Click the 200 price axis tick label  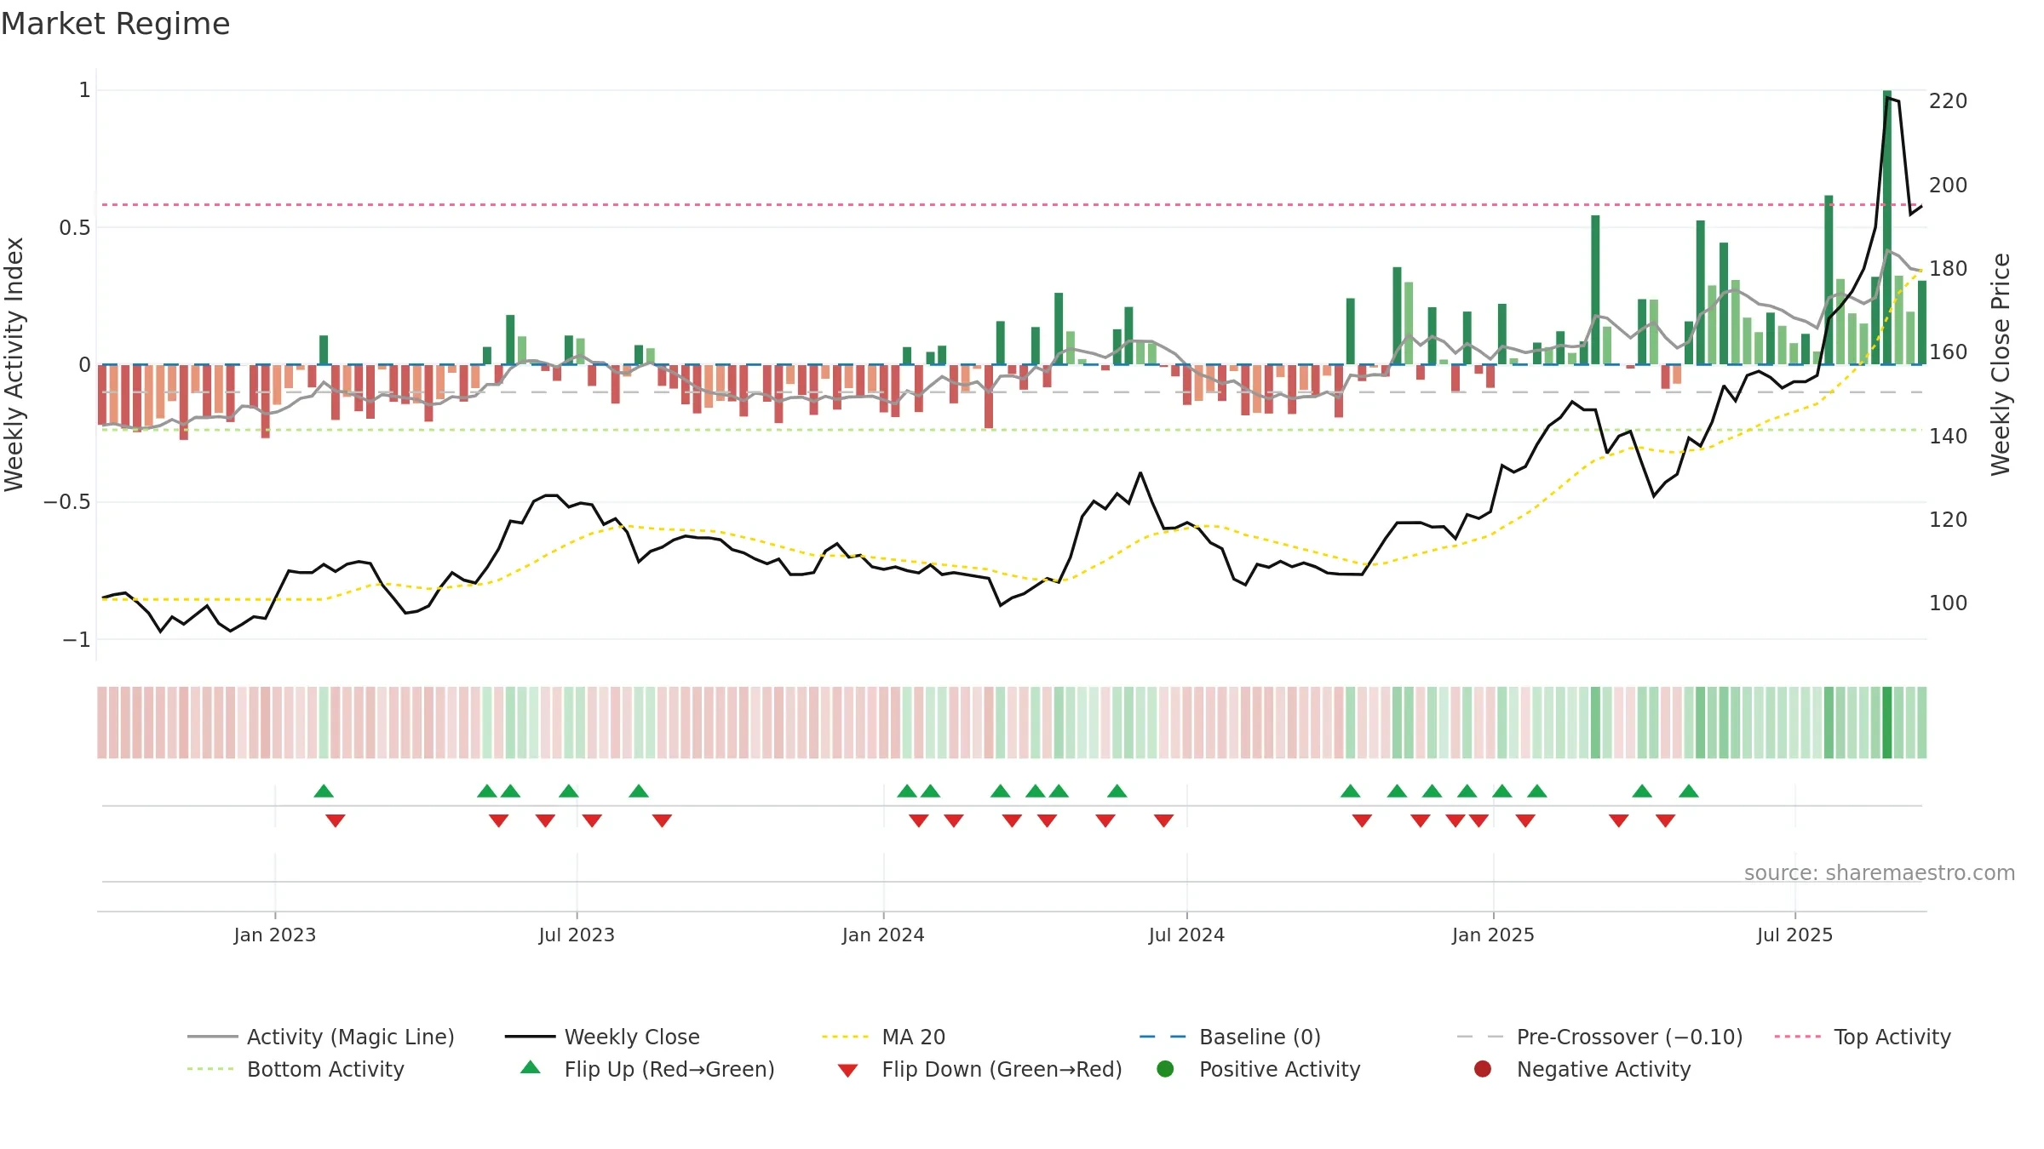(x=1948, y=185)
